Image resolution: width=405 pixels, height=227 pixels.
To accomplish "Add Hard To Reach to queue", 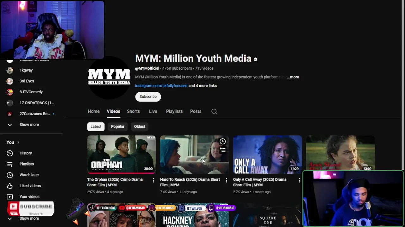I will pyautogui.click(x=223, y=150).
